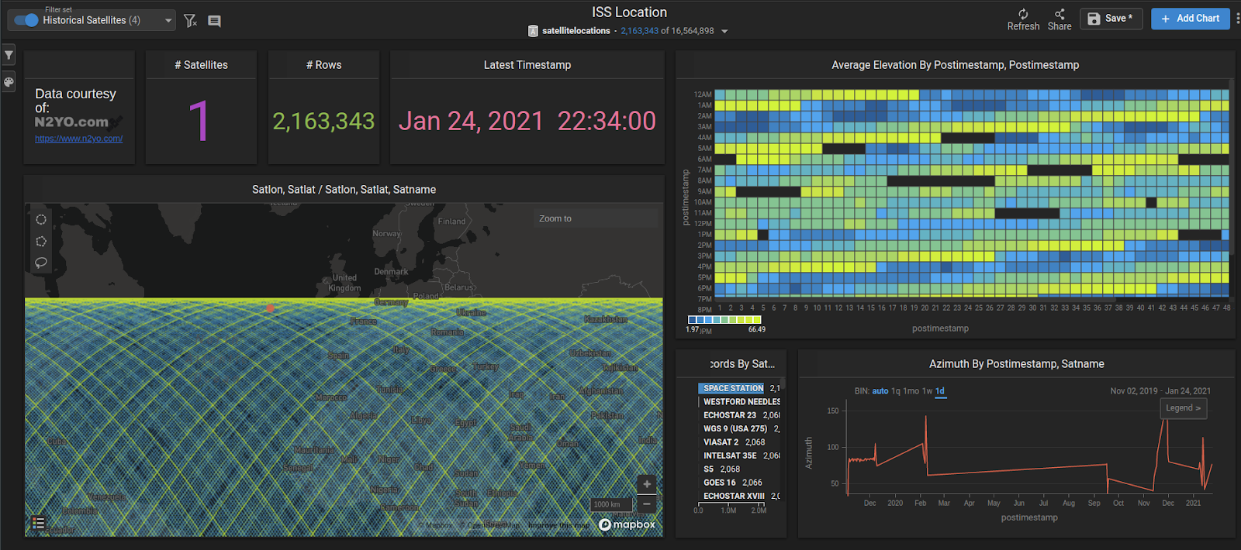Select the ECHOSTAR XVIII row
The image size is (1241, 550).
click(x=739, y=496)
